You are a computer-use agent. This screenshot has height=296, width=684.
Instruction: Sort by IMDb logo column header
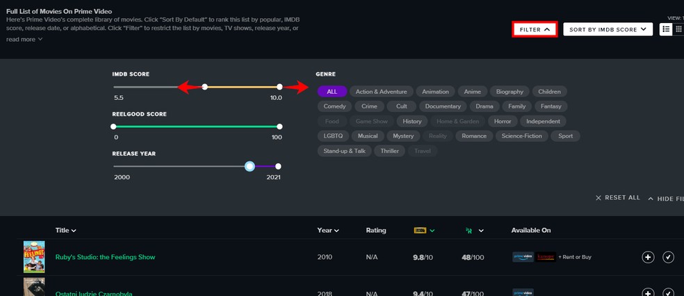[420, 230]
